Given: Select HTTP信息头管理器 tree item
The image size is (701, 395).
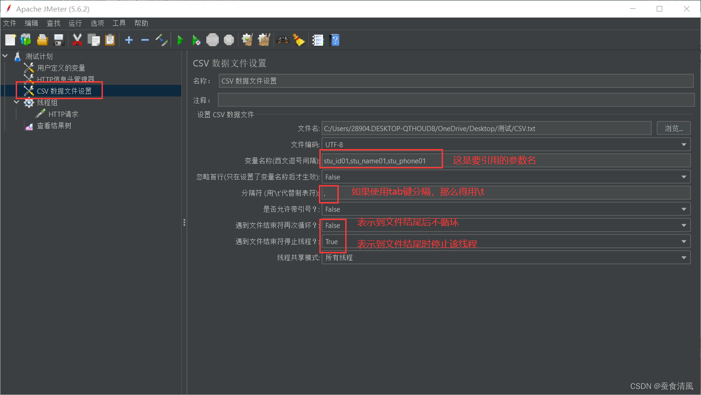Looking at the screenshot, I should point(66,79).
